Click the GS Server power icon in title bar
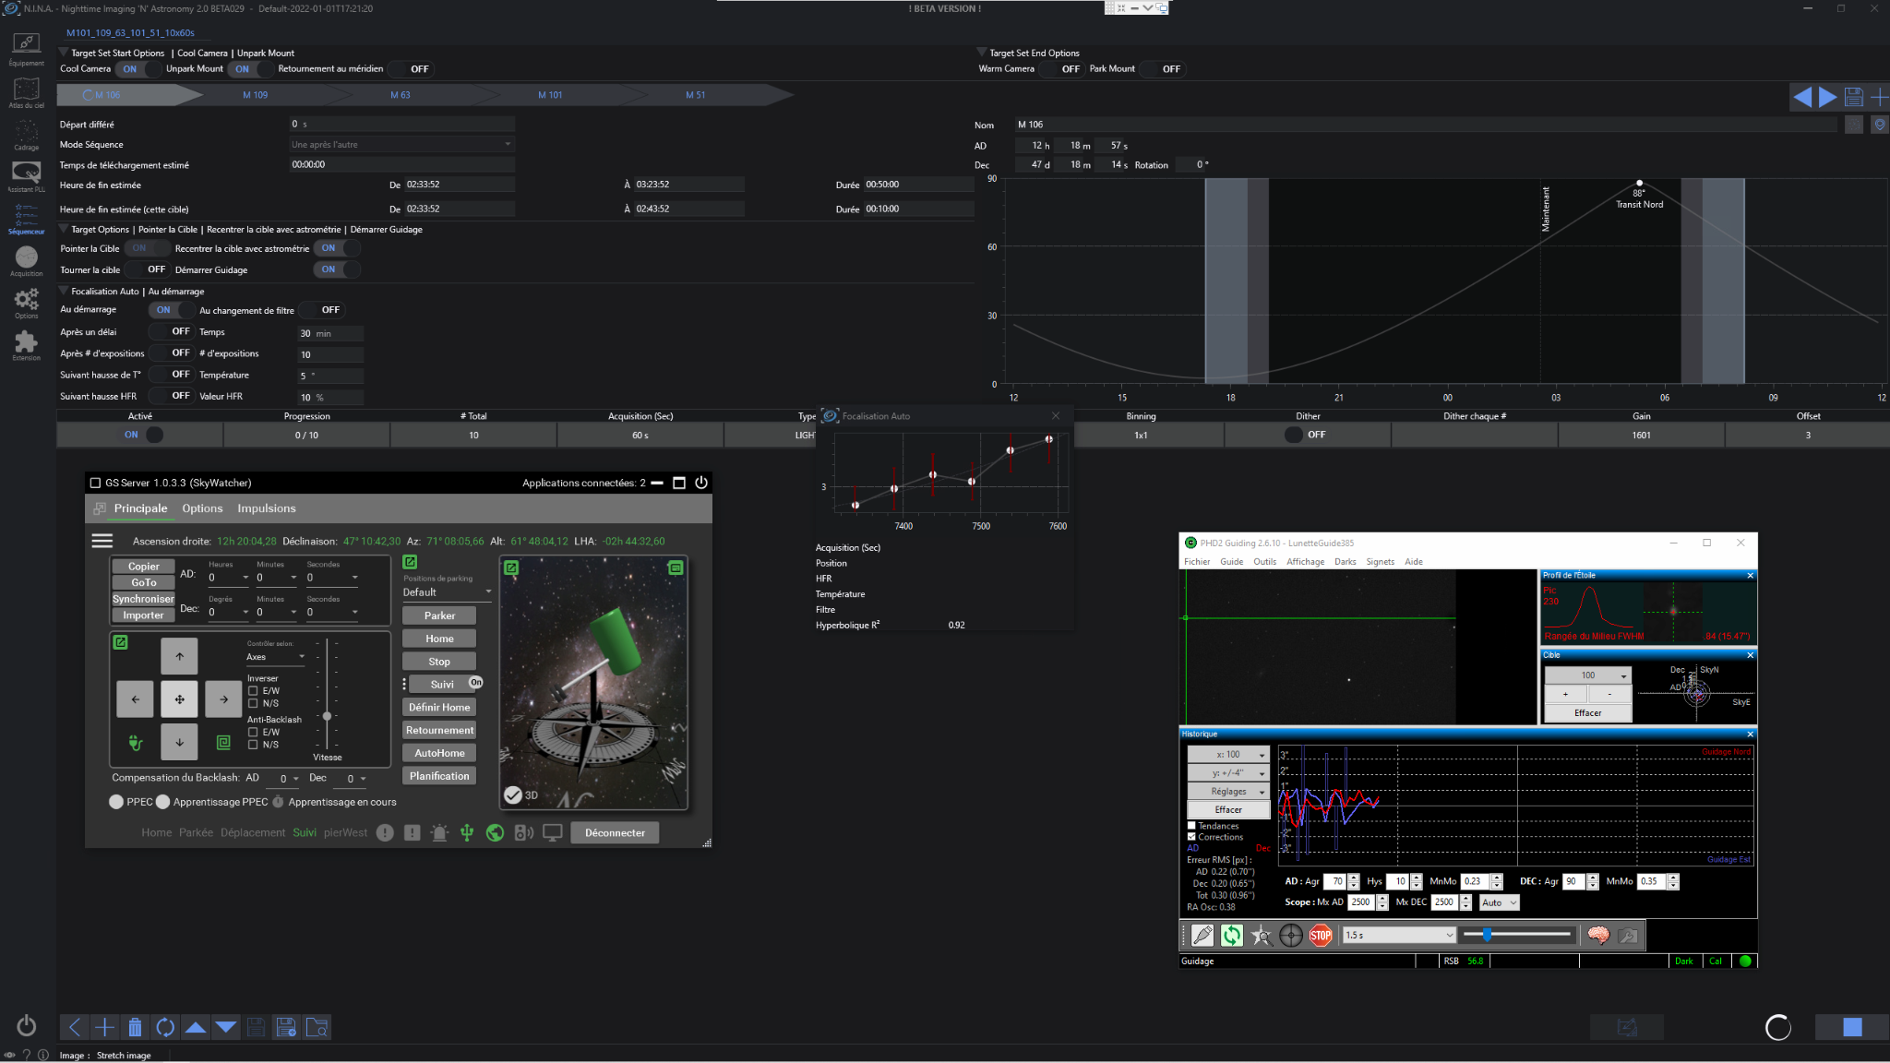The image size is (1890, 1063). click(x=701, y=483)
